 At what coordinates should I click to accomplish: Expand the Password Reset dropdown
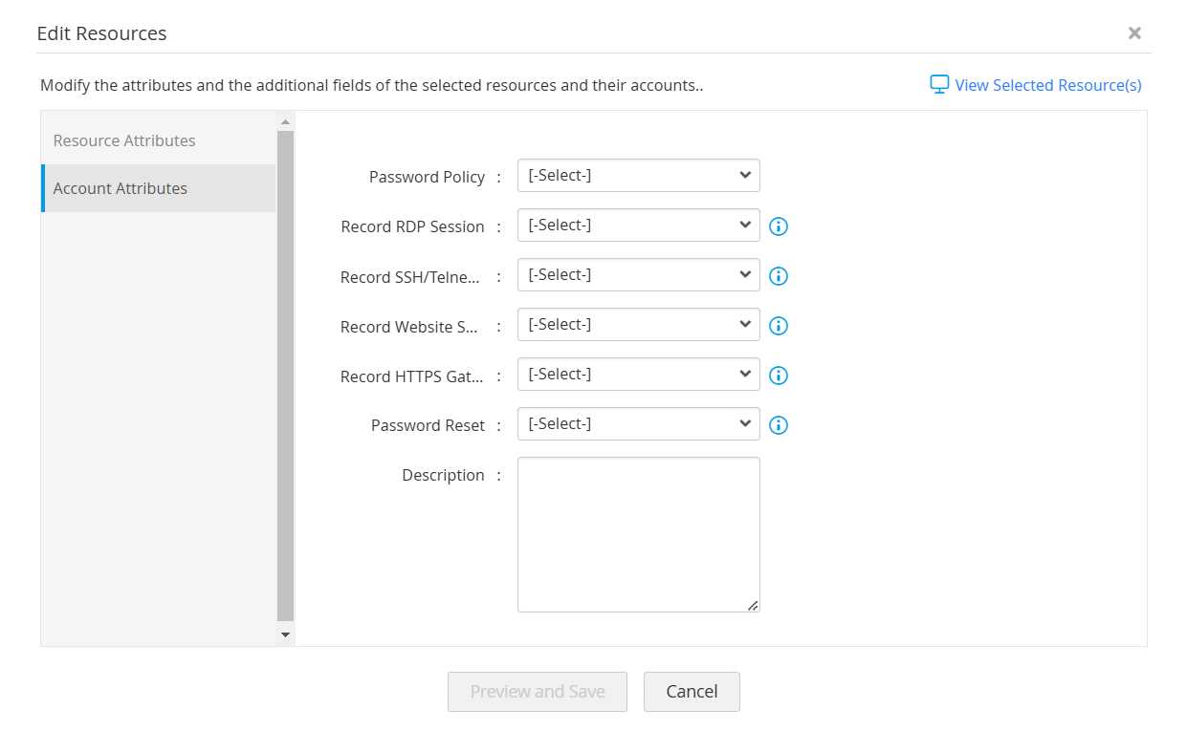638,424
